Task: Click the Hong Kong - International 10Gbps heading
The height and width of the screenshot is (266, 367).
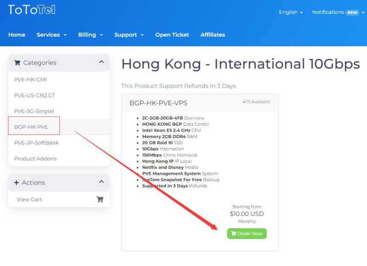Action: point(240,64)
